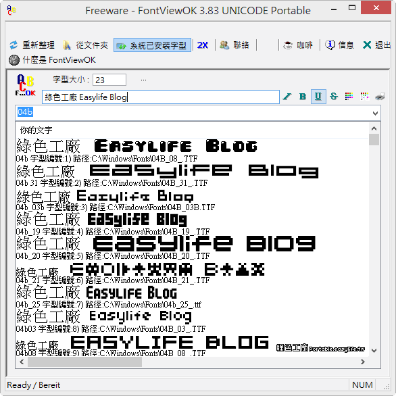
Task: Click the horizontal scrollbar thumb
Action: pyautogui.click(x=84, y=362)
